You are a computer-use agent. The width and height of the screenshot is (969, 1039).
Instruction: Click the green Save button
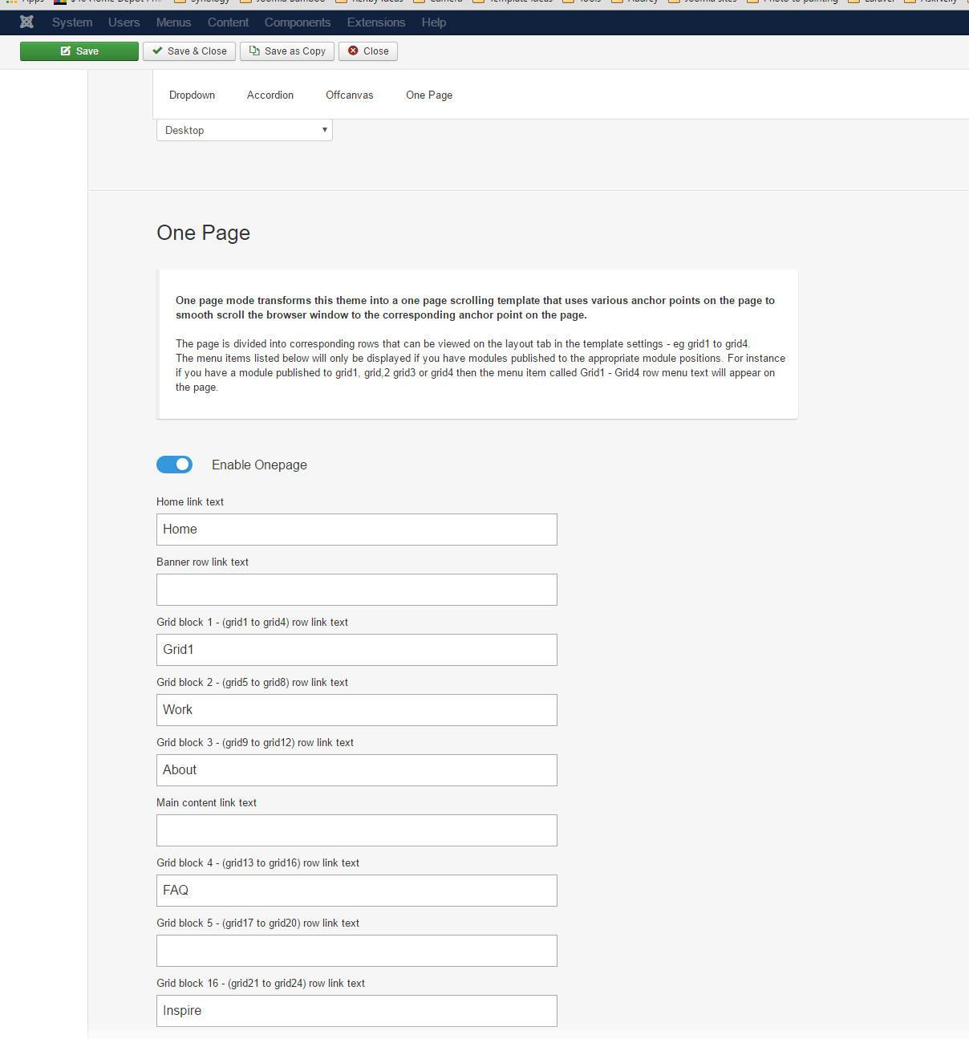pyautogui.click(x=79, y=51)
